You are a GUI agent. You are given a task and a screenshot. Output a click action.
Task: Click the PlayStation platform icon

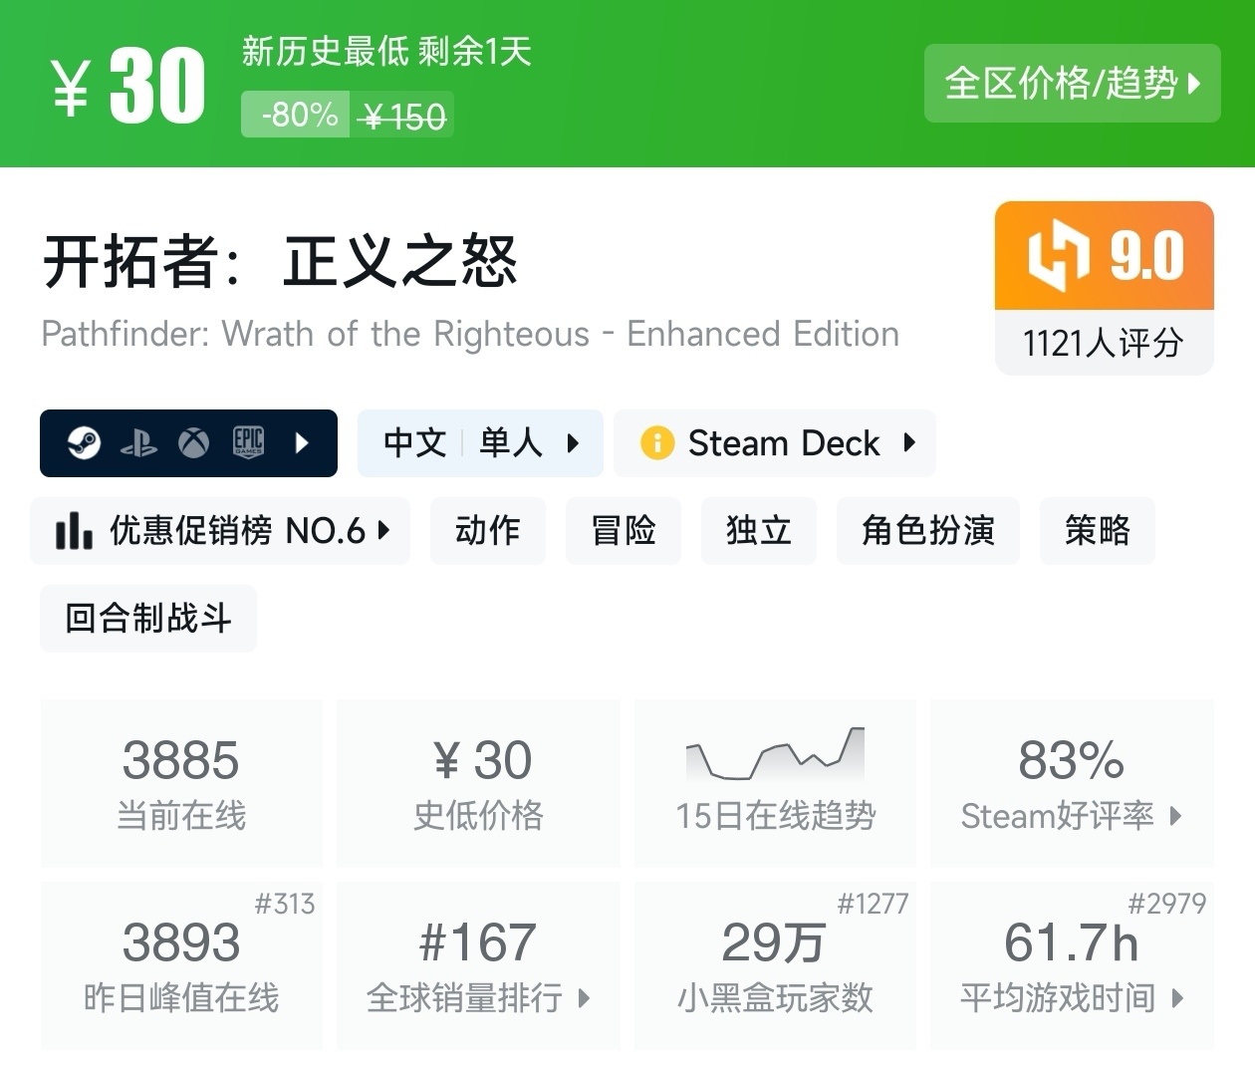click(138, 443)
